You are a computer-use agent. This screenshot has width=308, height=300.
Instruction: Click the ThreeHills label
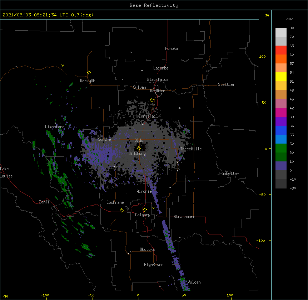point(191,149)
